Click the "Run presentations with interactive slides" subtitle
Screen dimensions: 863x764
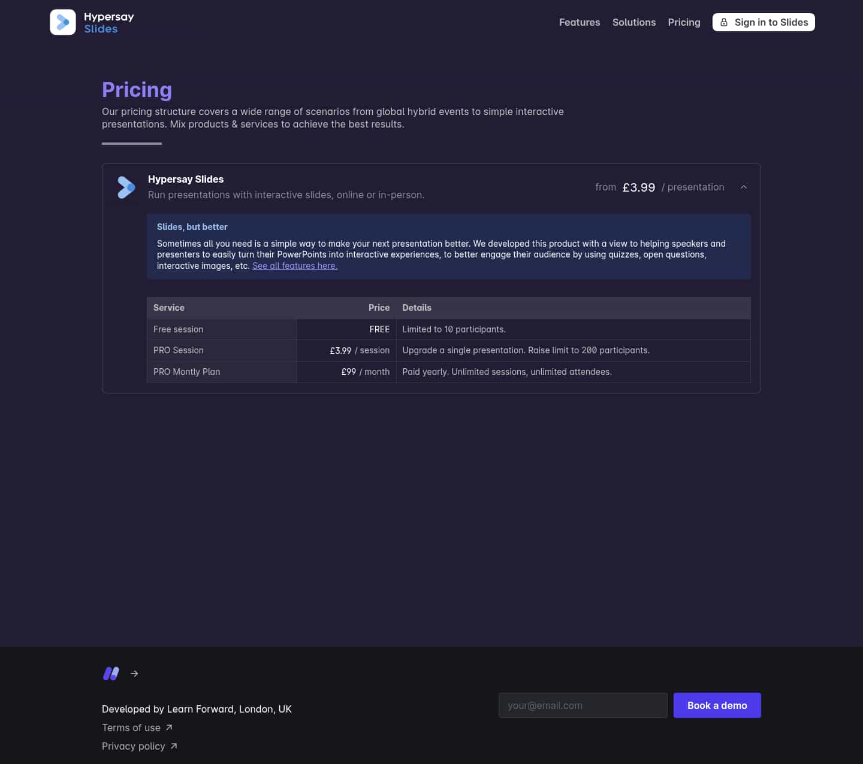(x=286, y=195)
